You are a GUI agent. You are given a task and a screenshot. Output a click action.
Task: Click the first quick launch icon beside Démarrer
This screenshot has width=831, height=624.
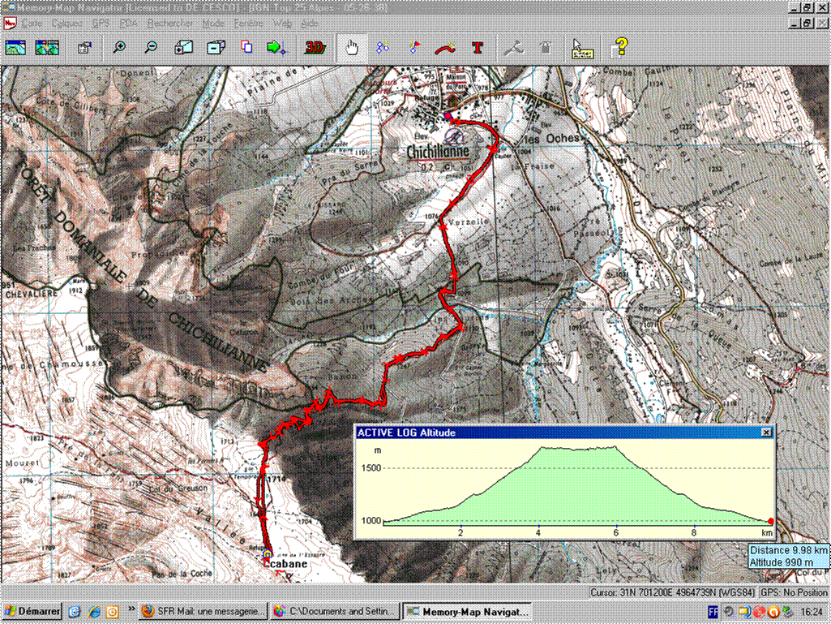click(75, 612)
